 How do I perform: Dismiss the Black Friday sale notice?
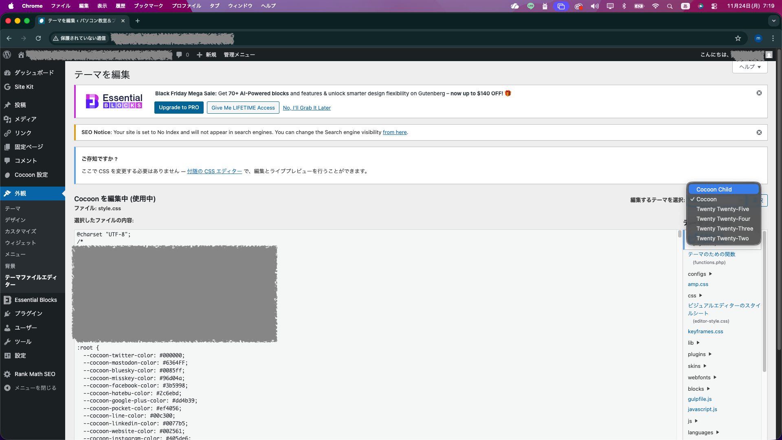pyautogui.click(x=759, y=92)
